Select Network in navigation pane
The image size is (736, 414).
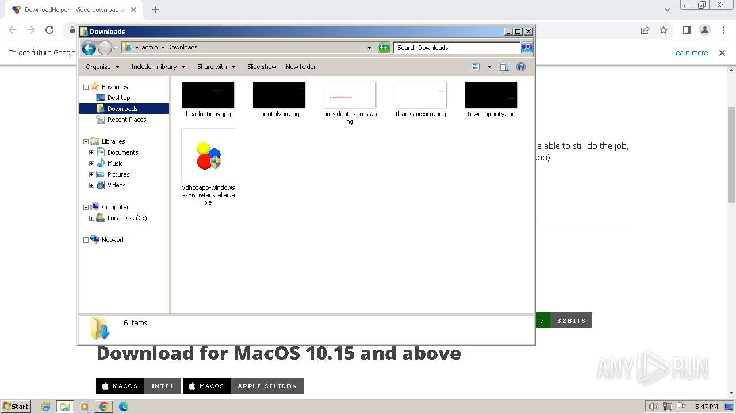coord(113,240)
